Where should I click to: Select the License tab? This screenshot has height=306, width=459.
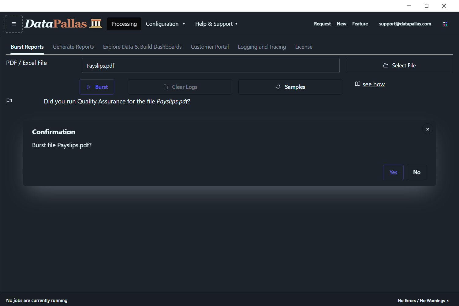point(304,47)
